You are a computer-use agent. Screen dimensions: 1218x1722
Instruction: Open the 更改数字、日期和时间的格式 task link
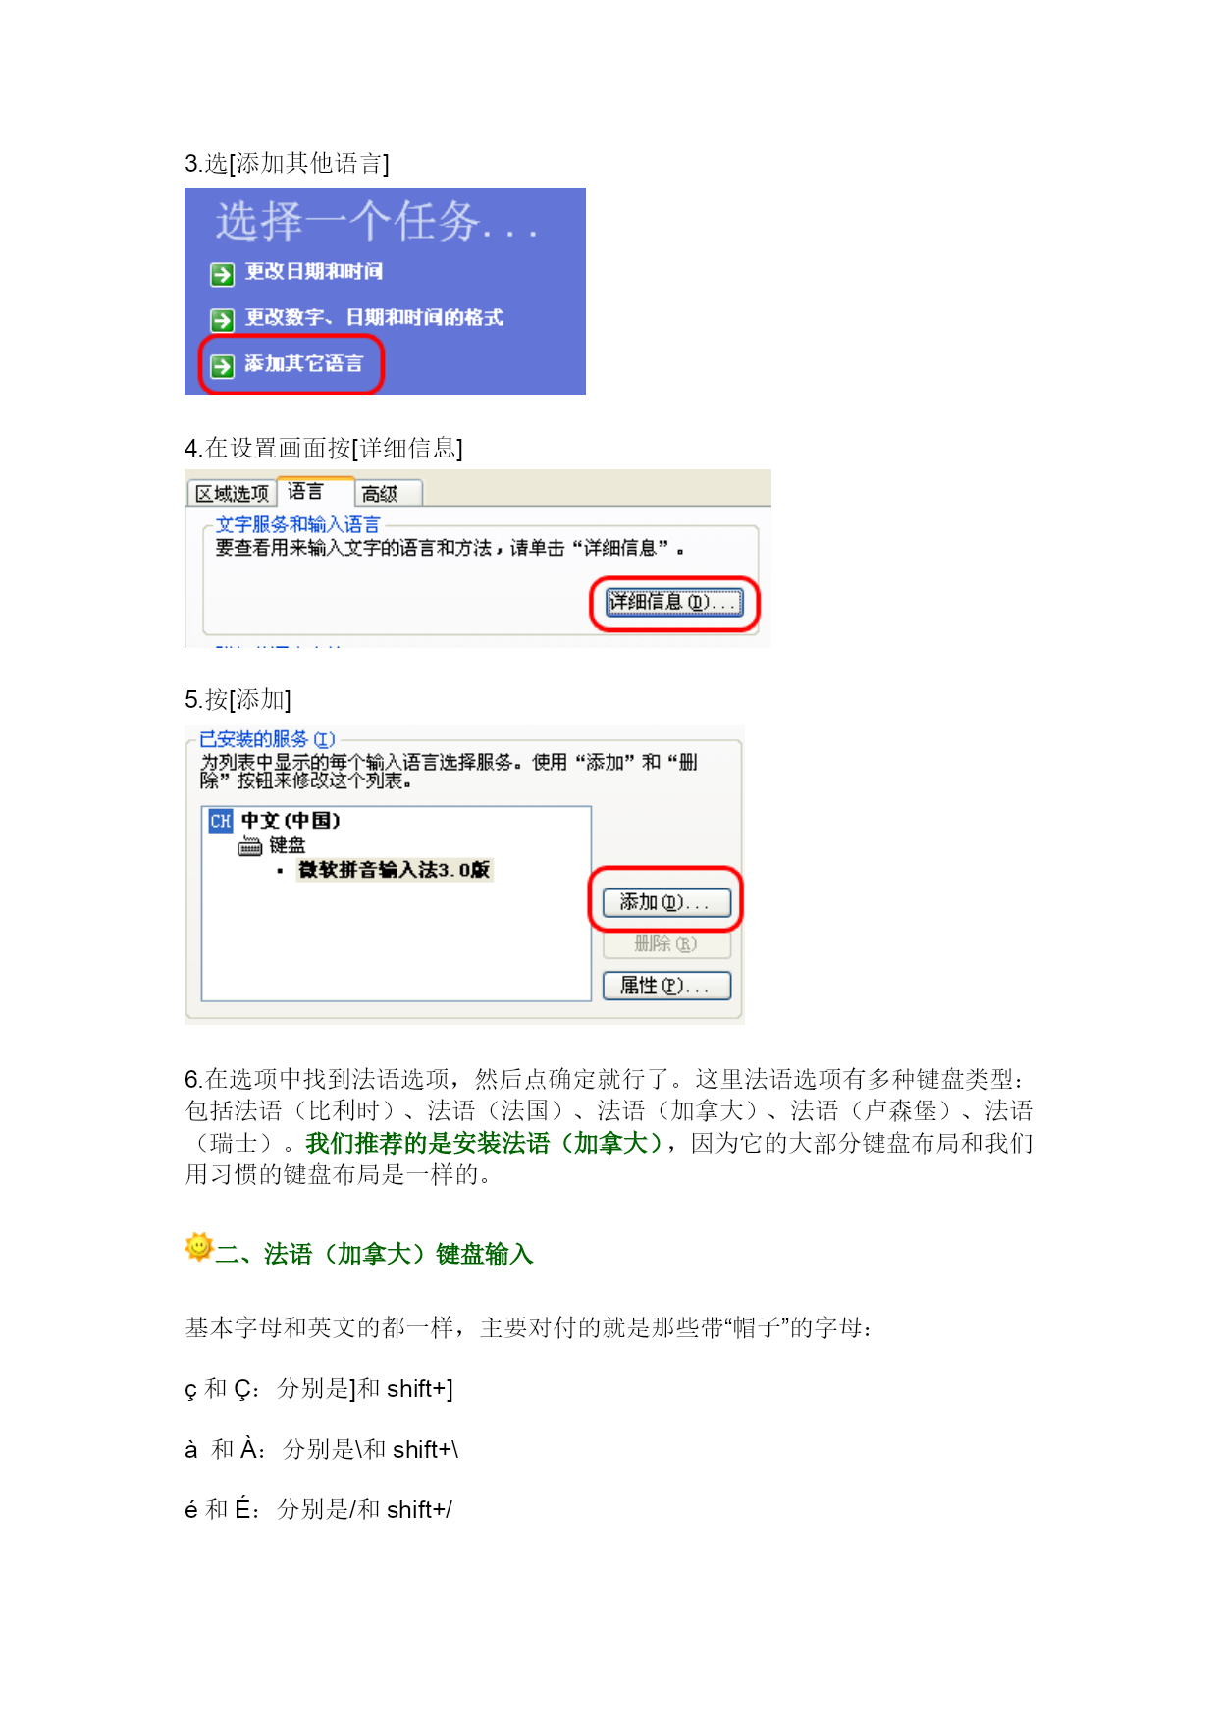(x=374, y=317)
